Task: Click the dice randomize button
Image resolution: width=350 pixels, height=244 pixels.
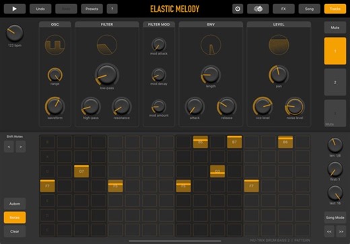Action: coord(258,9)
